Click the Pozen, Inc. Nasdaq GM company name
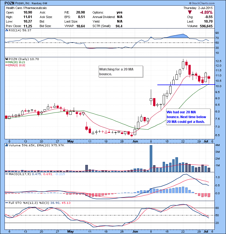 coord(31,3)
